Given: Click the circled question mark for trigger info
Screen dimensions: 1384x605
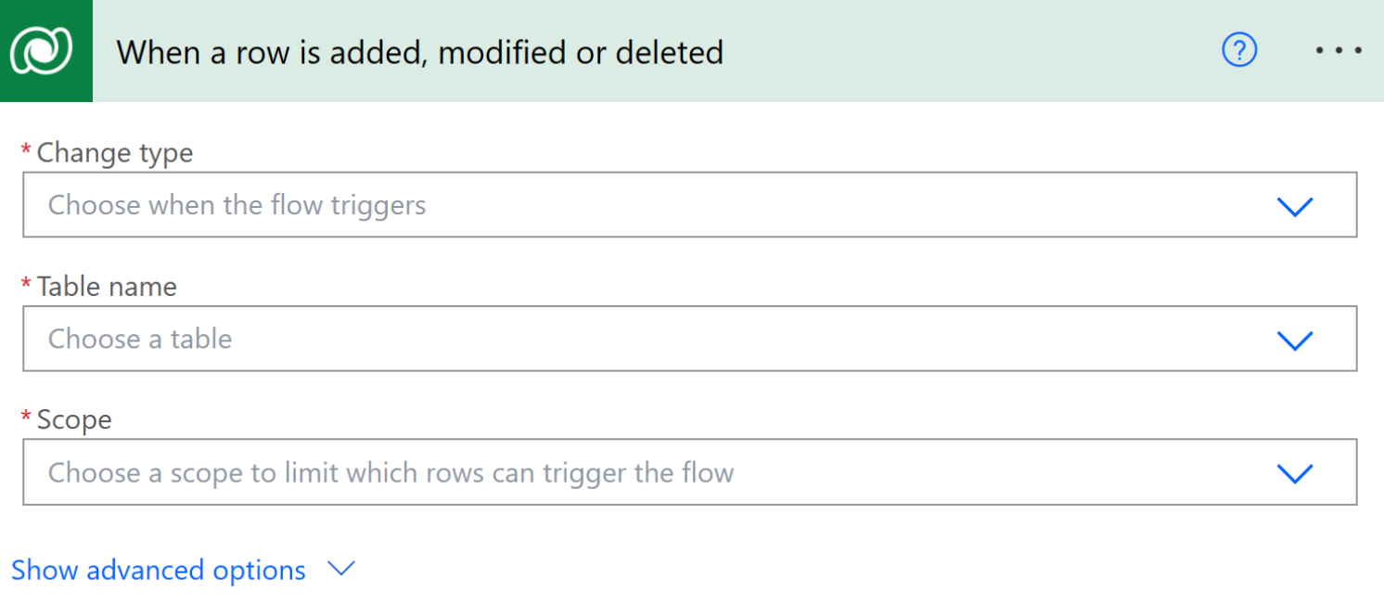Looking at the screenshot, I should (x=1239, y=51).
